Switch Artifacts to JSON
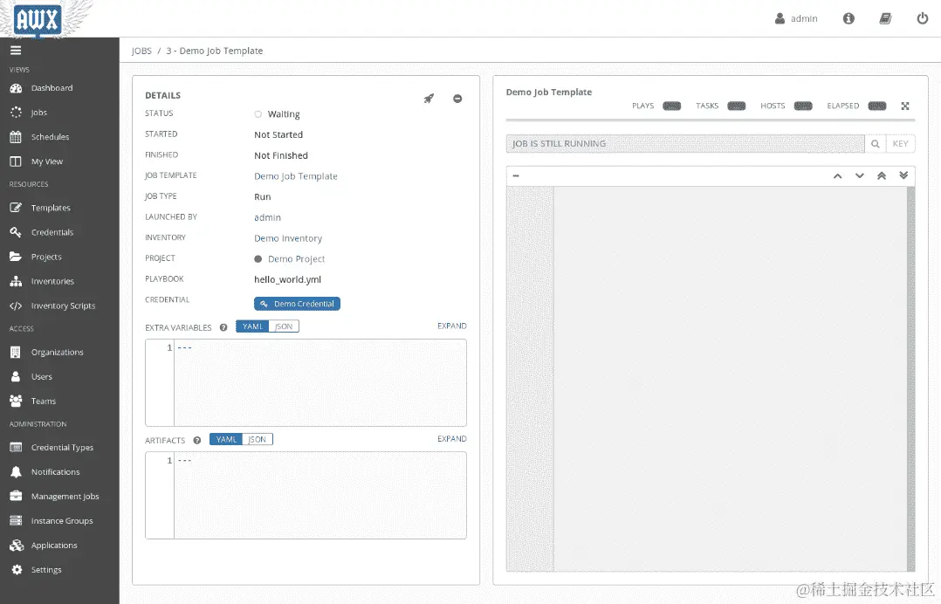Viewport: 941px width, 604px height. pyautogui.click(x=258, y=440)
